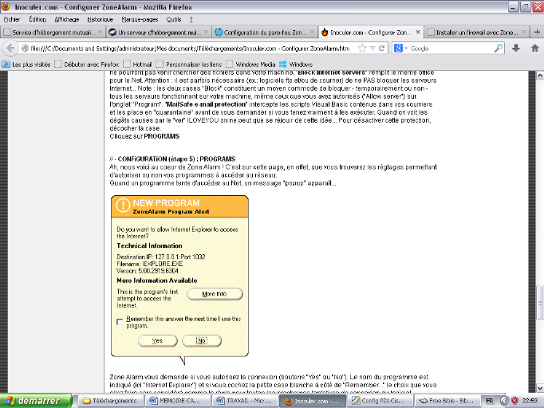The width and height of the screenshot is (544, 408).
Task: Click No in the ZoneAlarm alert
Action: click(x=202, y=340)
